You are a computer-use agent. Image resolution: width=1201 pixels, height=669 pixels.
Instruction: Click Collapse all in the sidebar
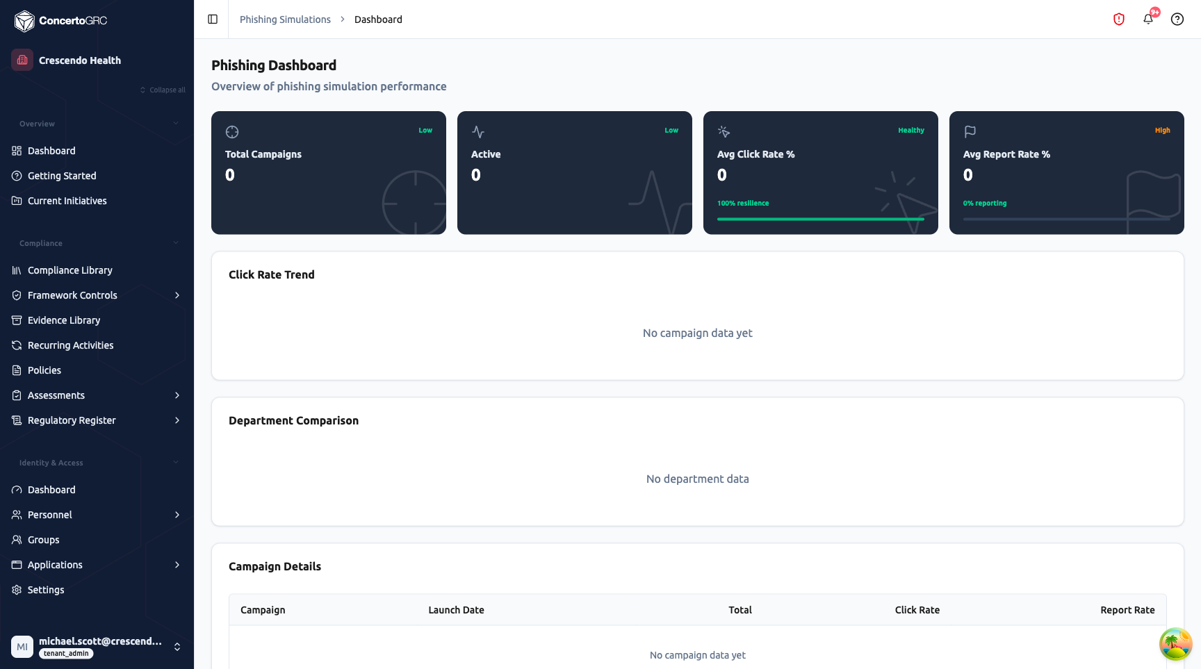(163, 90)
